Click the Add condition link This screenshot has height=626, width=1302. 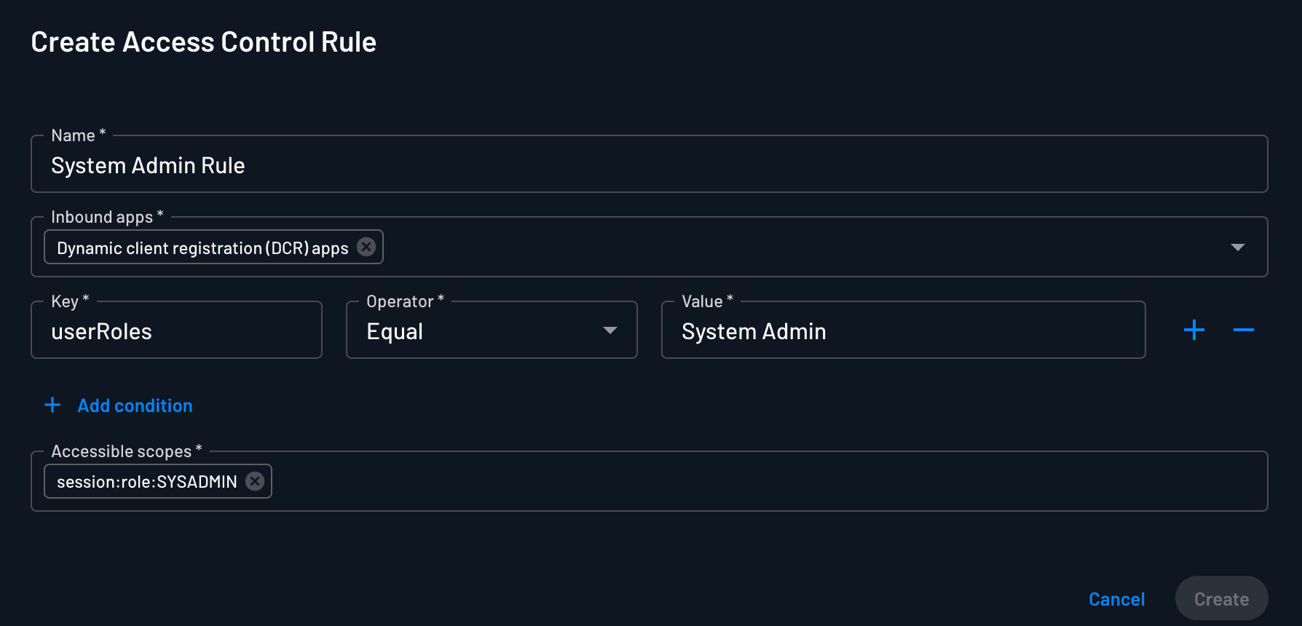pyautogui.click(x=135, y=405)
